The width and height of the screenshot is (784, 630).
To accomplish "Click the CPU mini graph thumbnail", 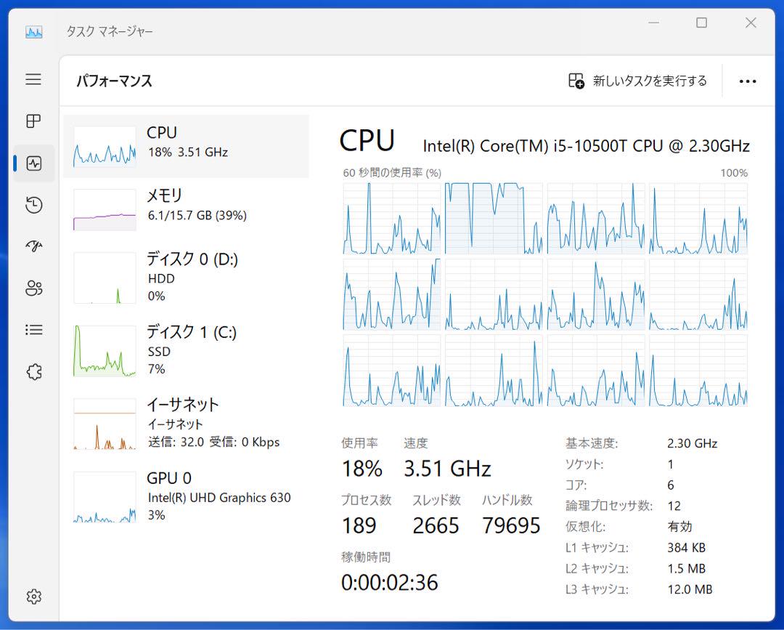I will pos(105,146).
